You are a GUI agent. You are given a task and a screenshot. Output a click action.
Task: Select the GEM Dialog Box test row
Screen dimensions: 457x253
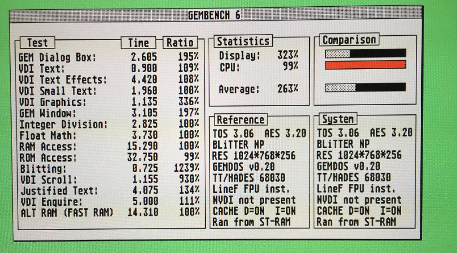tap(109, 57)
